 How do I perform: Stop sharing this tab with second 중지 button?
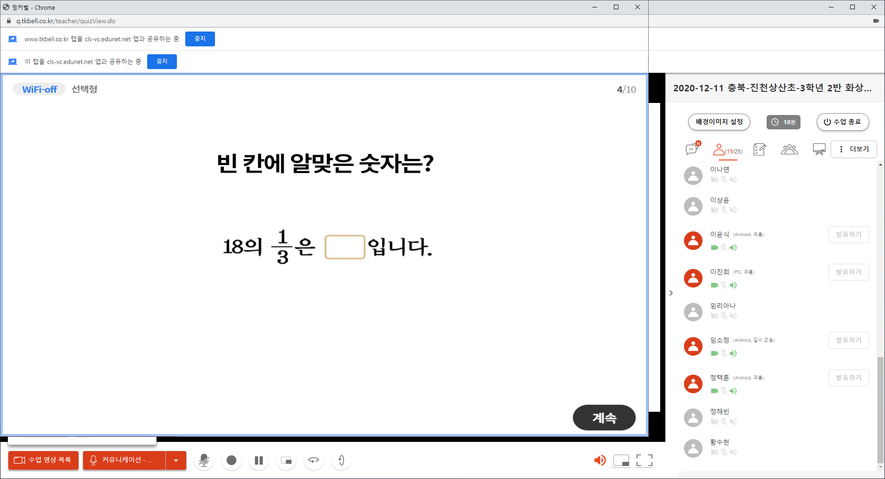[162, 62]
